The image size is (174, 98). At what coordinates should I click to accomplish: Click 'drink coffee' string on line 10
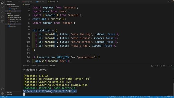point(81,42)
